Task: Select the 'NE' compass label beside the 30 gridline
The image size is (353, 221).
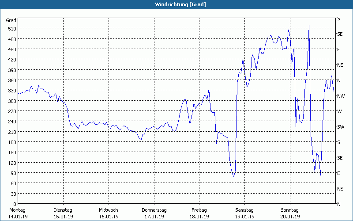Action: click(x=340, y=189)
